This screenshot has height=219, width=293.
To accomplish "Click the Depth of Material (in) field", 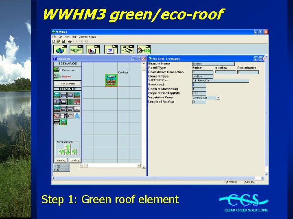I will (x=199, y=89).
